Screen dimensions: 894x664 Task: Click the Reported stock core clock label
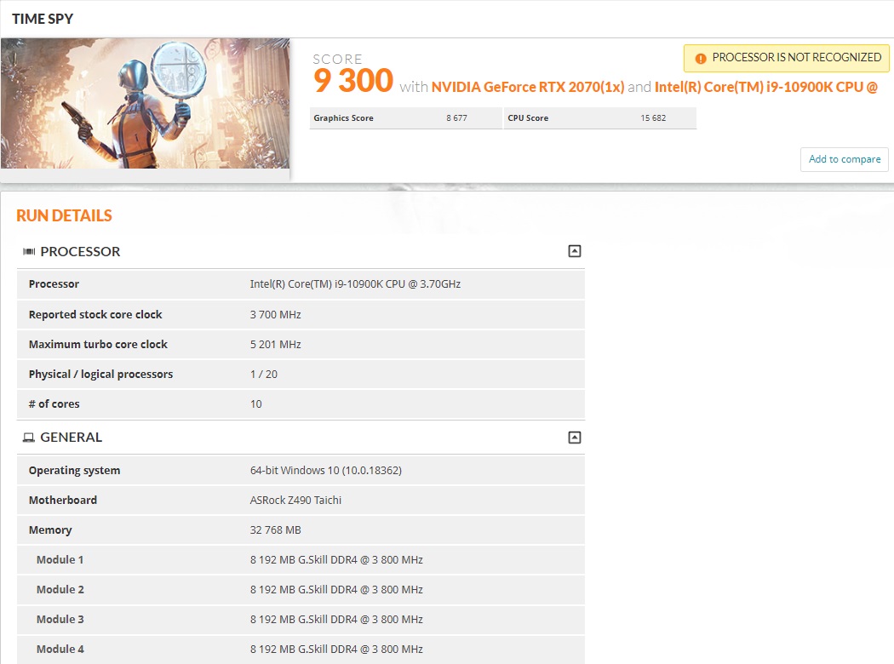(95, 315)
